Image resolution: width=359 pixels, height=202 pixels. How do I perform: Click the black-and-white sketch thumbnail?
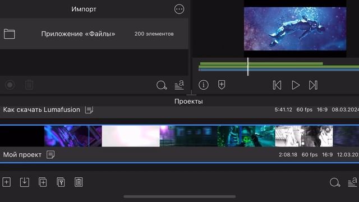coord(304,136)
